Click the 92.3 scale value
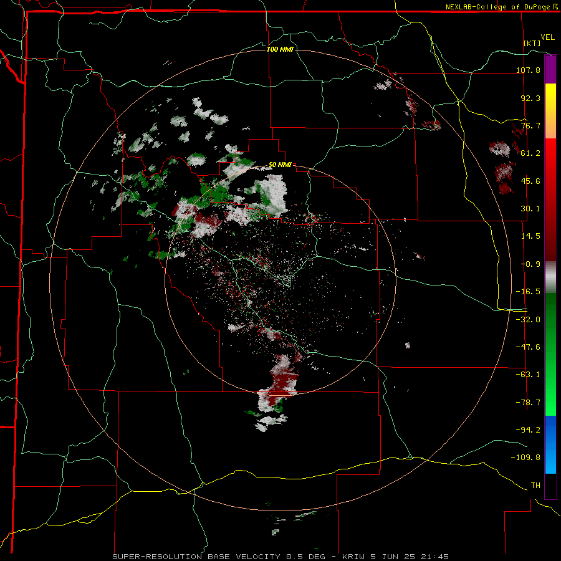The width and height of the screenshot is (561, 561). pos(530,98)
